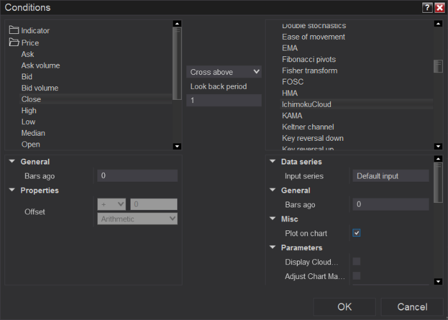The height and width of the screenshot is (320, 448).
Task: Uncheck the Plot on chart checkbox
Action: tap(356, 233)
